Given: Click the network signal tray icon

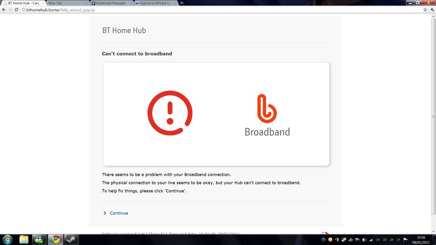Looking at the screenshot, I should (x=371, y=239).
